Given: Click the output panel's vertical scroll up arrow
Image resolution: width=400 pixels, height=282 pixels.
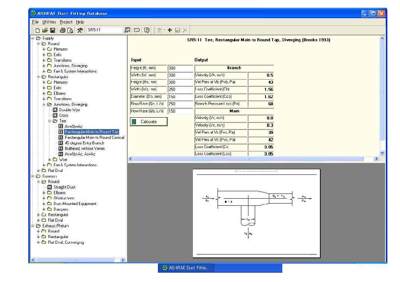Looking at the screenshot, I should click(x=382, y=38).
